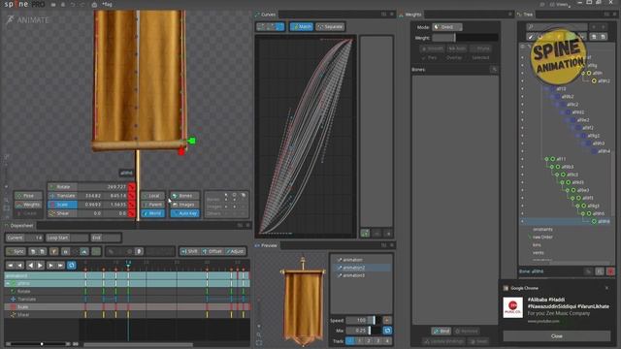Toggle the Sync button in dopesheet
This screenshot has width=621, height=349.
pos(16,251)
